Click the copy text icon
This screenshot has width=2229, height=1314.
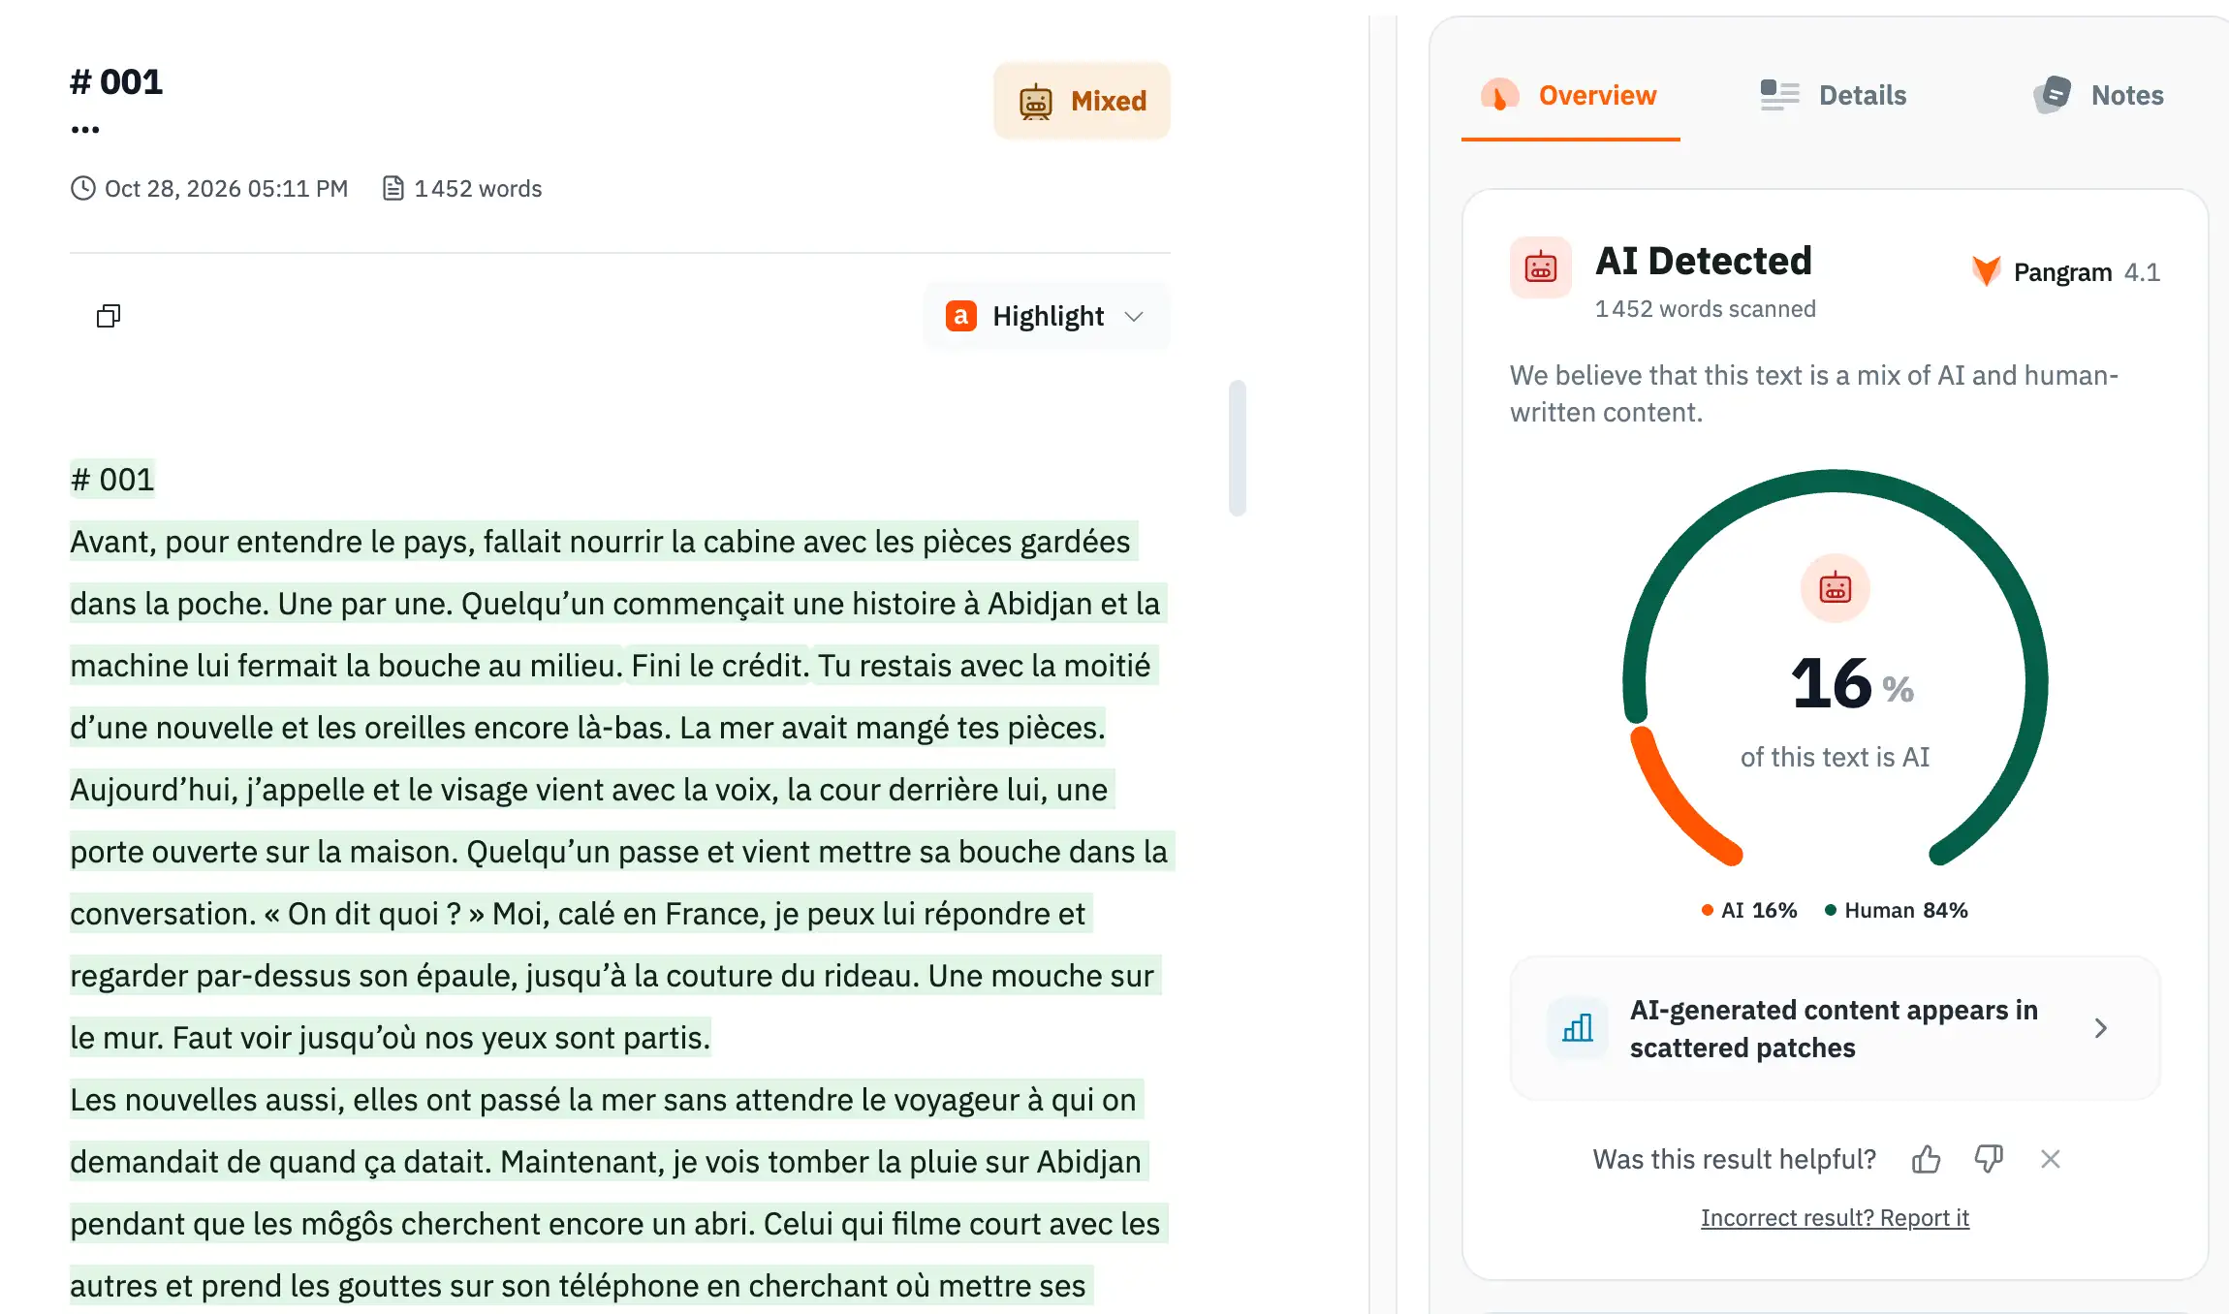tap(109, 316)
